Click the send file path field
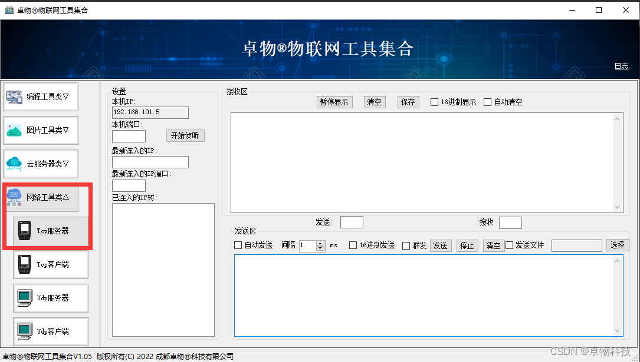This screenshot has width=640, height=362. [577, 245]
